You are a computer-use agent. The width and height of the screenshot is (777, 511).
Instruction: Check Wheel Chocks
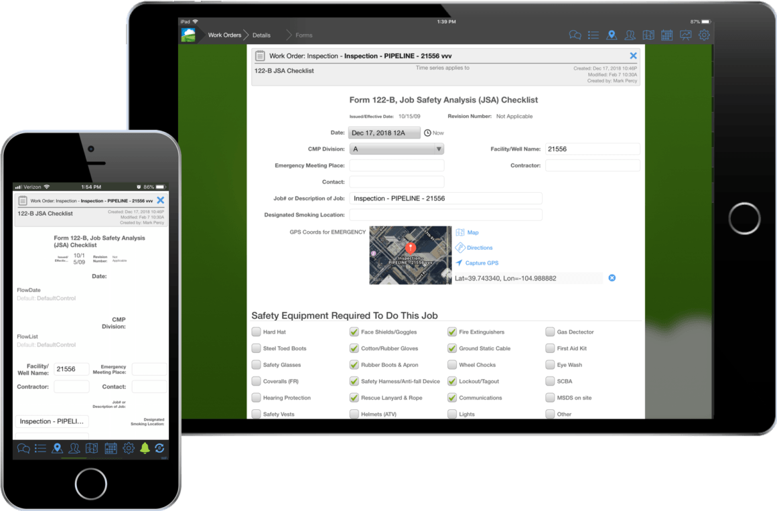(x=452, y=365)
